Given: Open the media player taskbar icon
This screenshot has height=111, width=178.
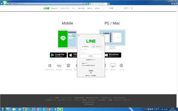Looking at the screenshot, I should [20, 109].
